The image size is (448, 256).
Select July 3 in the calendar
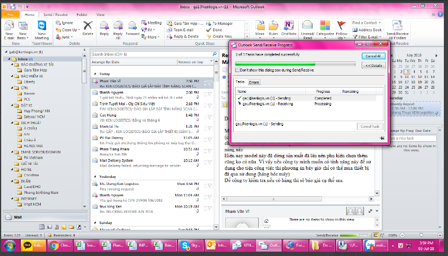click(408, 72)
